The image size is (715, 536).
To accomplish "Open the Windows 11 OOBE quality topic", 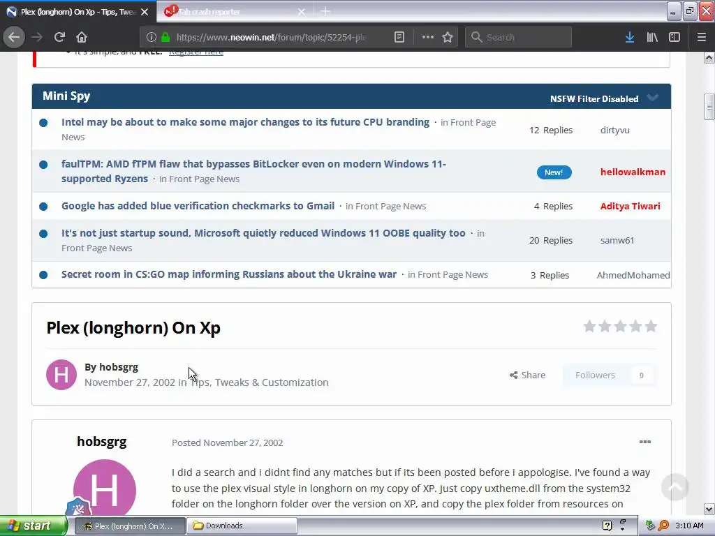I will (263, 233).
